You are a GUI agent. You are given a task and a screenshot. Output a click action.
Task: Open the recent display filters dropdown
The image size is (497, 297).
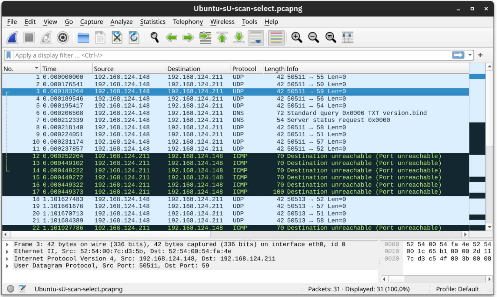click(x=470, y=55)
